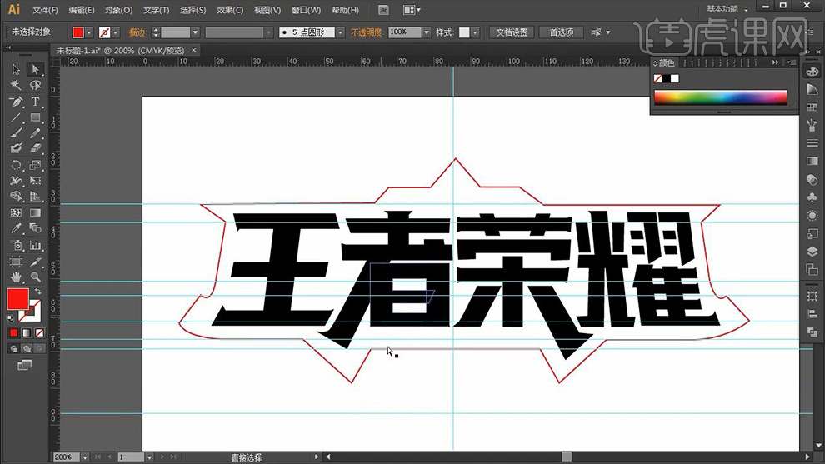Open color panel flyout menu
This screenshot has height=464, width=825.
(x=792, y=62)
